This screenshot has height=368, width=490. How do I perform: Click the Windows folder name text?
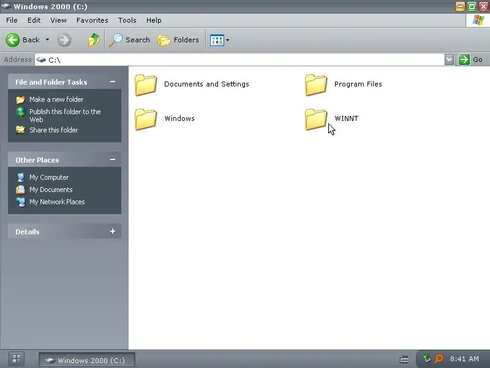pos(179,118)
